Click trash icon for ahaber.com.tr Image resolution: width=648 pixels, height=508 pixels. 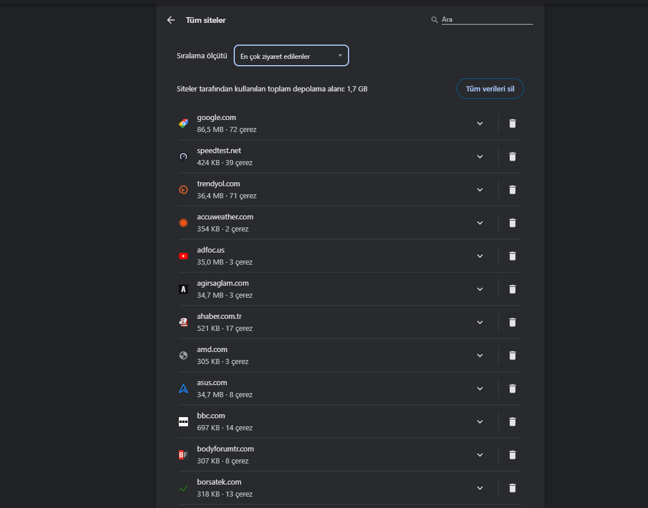(x=512, y=322)
